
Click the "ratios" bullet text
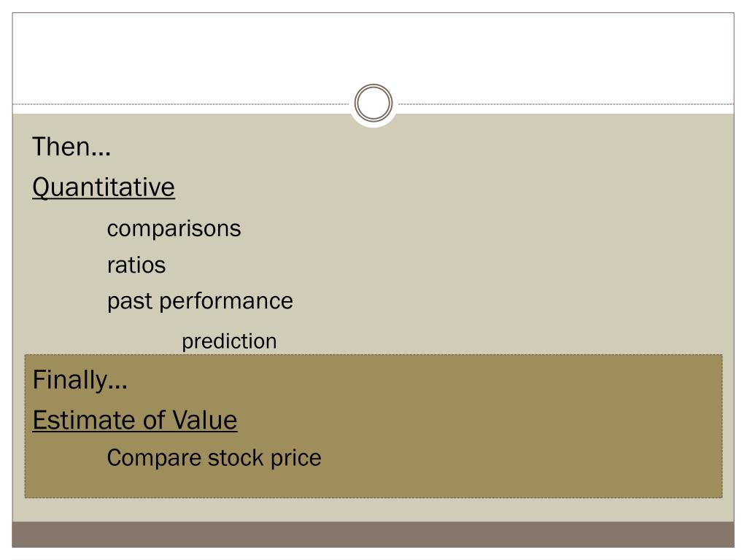point(136,265)
